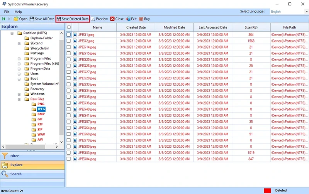Viewport: 309px width, 194px height.
Task: Click the BMP folder icon
Action: (x=34, y=114)
